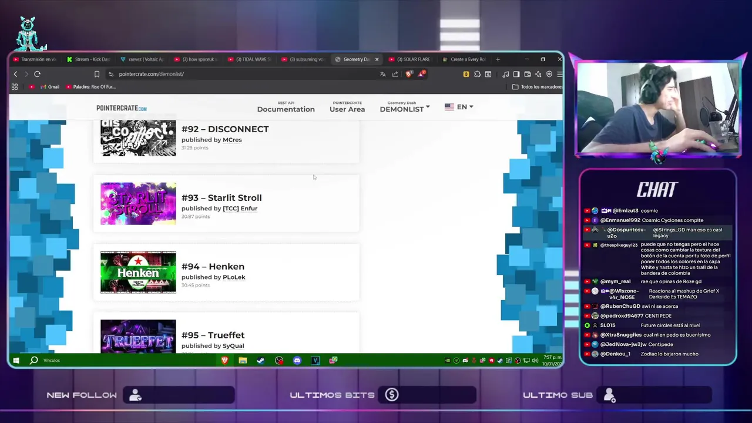Open the User Area link
The image size is (752, 423).
point(347,107)
